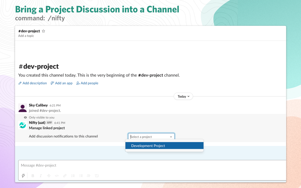Click the 6:21 PM message timestamp
This screenshot has width=301, height=188.
point(55,105)
